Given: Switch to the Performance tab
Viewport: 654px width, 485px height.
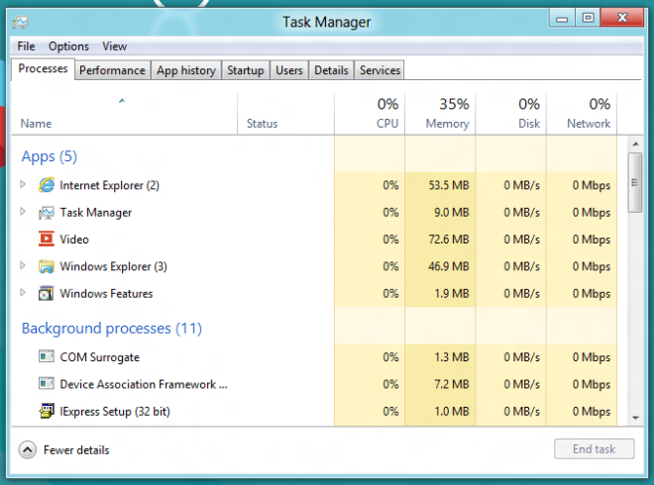Looking at the screenshot, I should [x=112, y=70].
